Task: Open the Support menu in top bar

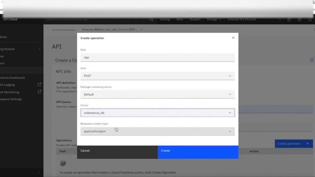Action: [195, 20]
